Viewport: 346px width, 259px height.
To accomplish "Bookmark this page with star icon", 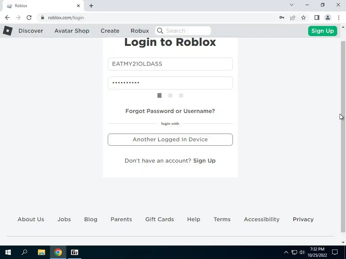I will 303,18.
